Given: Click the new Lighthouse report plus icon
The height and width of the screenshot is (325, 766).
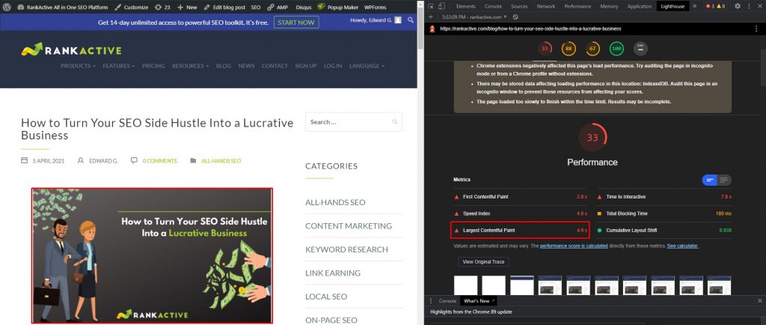Looking at the screenshot, I should point(430,16).
